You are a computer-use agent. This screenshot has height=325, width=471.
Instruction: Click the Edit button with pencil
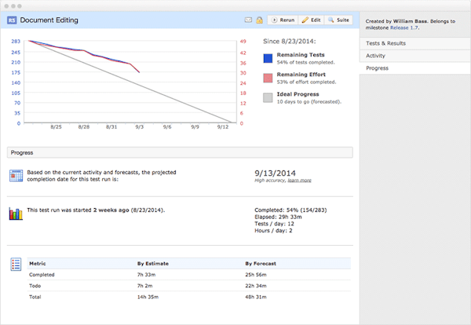pyautogui.click(x=312, y=20)
